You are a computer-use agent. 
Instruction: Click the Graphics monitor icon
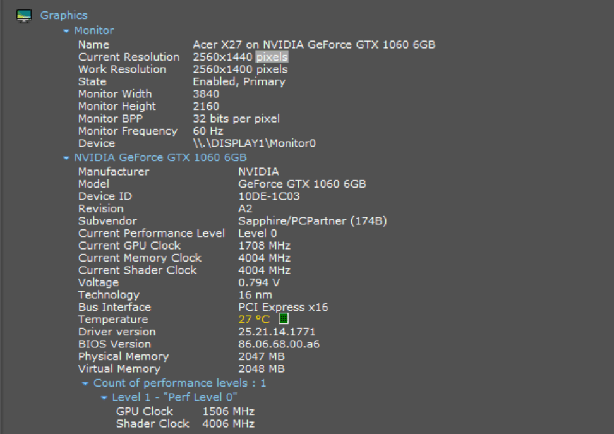point(24,16)
